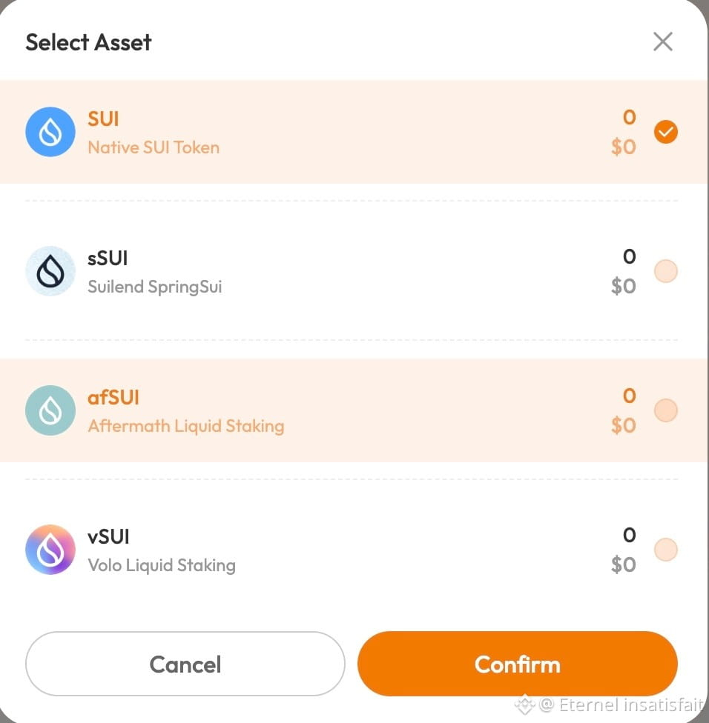Choose the SUI asset name label
The image size is (709, 723).
pyautogui.click(x=103, y=119)
